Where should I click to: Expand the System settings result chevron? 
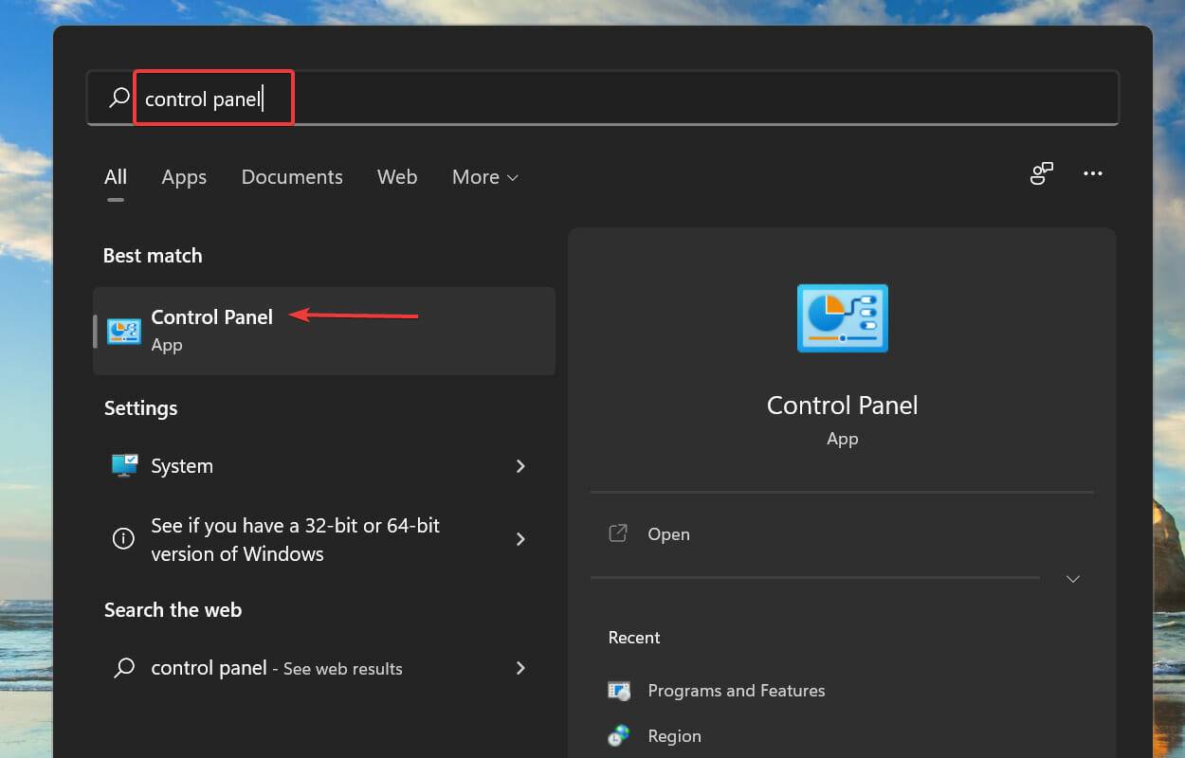click(x=520, y=466)
